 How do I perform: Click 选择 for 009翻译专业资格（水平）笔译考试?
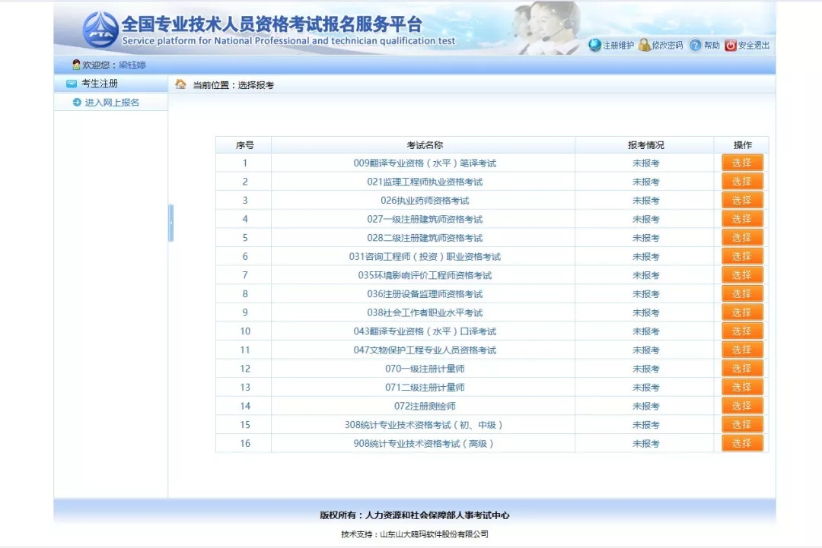tap(741, 162)
